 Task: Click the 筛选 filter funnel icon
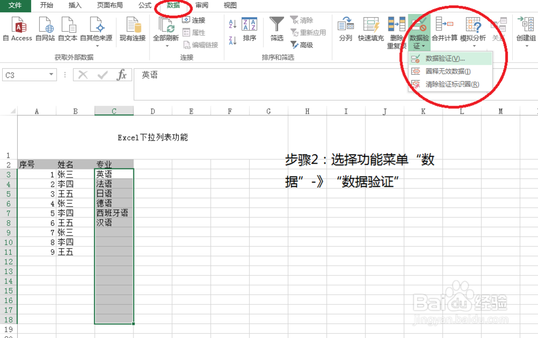(276, 30)
